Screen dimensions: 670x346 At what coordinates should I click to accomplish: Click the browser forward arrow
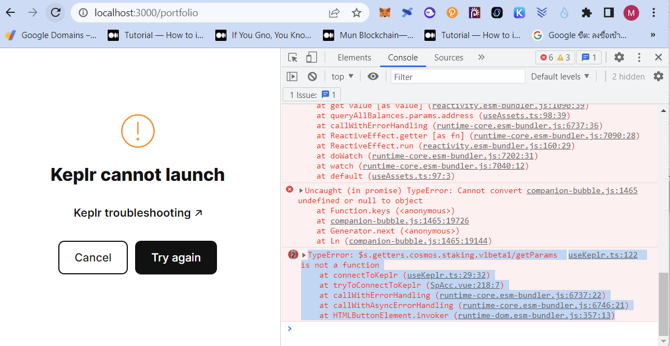pyautogui.click(x=33, y=12)
